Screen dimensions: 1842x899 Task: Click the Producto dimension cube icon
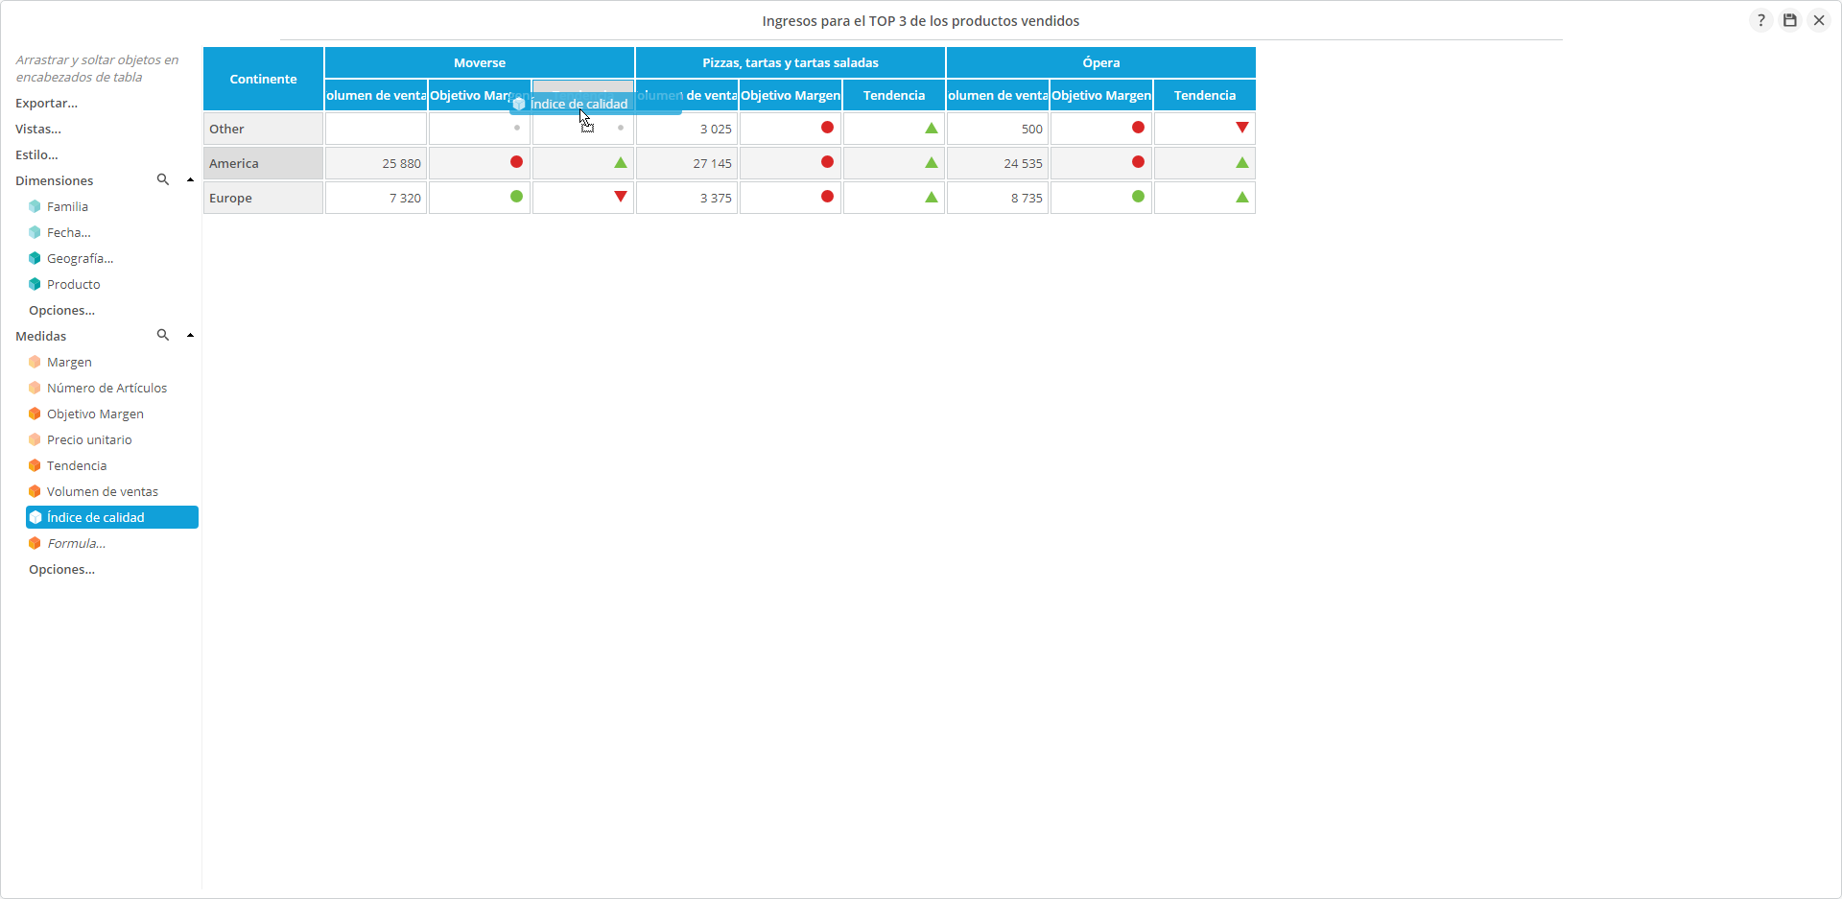35,284
